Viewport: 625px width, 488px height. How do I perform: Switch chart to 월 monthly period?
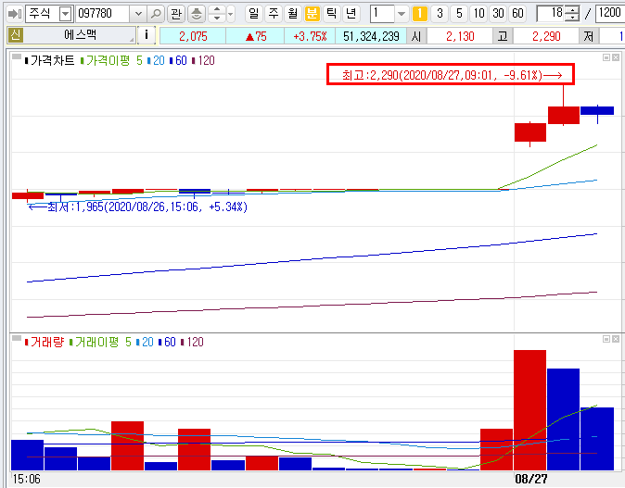click(x=293, y=14)
